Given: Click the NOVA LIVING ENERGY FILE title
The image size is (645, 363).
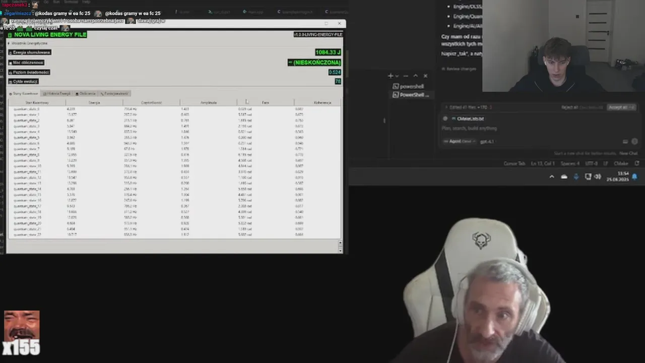Looking at the screenshot, I should coord(47,34).
